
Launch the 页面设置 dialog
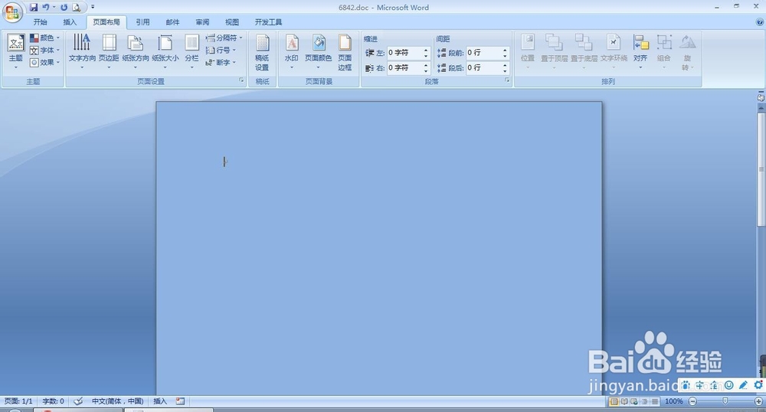[241, 80]
